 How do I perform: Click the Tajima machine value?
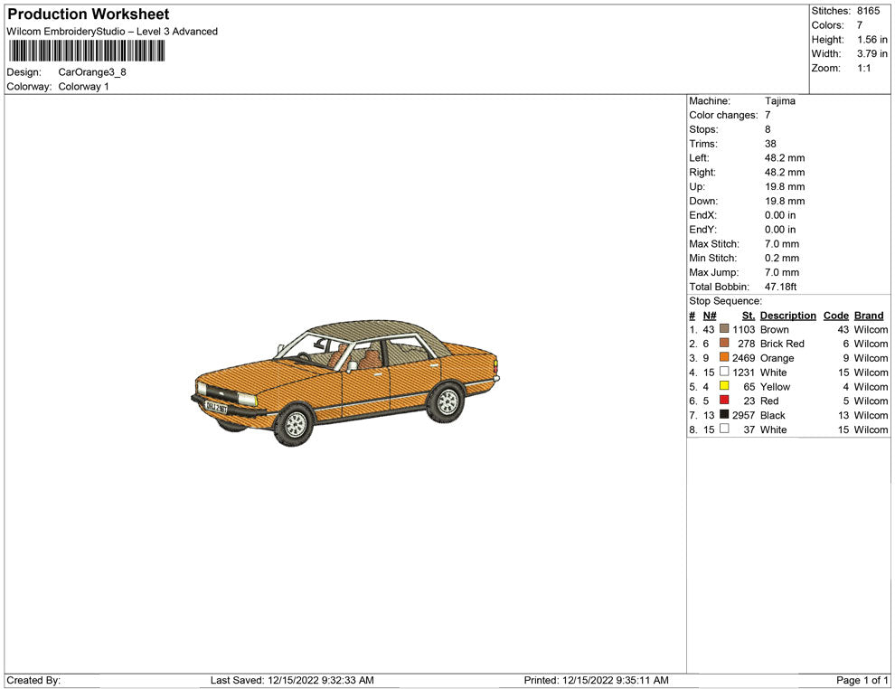[779, 101]
